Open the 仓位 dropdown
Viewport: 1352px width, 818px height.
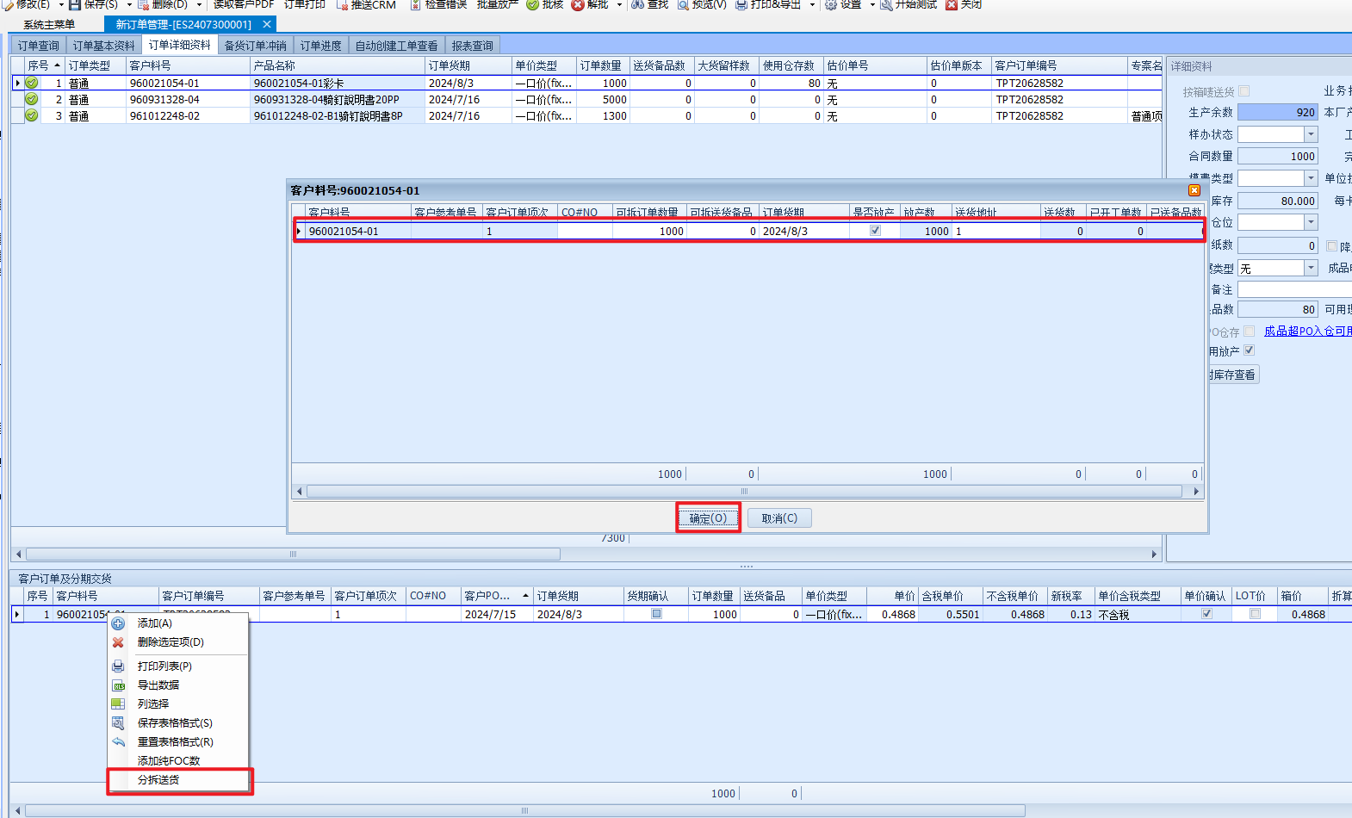(x=1311, y=222)
